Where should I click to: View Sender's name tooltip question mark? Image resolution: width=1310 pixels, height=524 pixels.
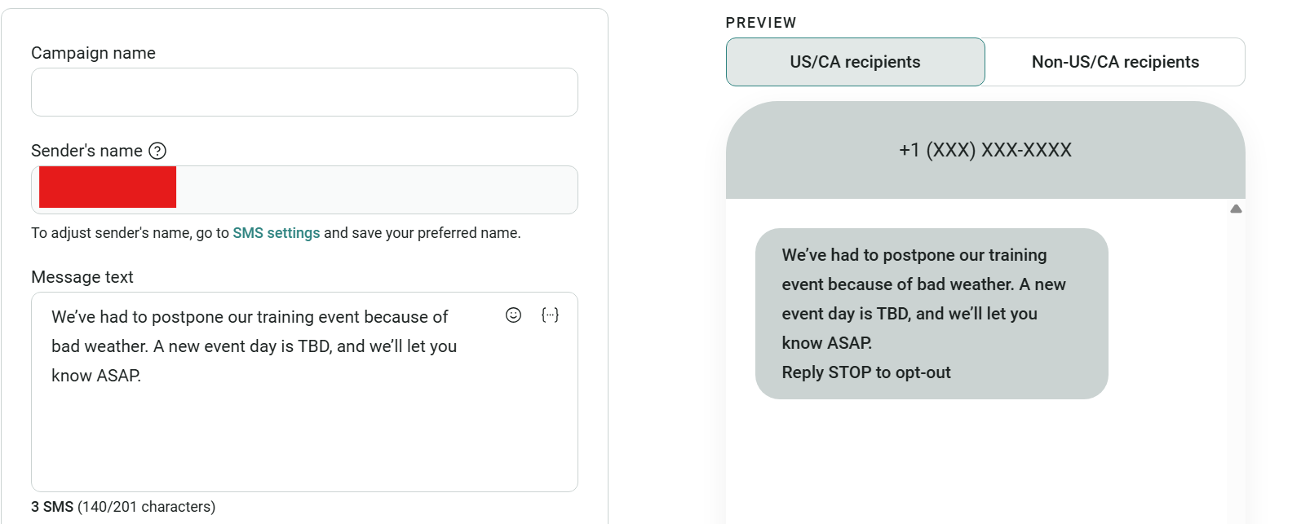(159, 151)
